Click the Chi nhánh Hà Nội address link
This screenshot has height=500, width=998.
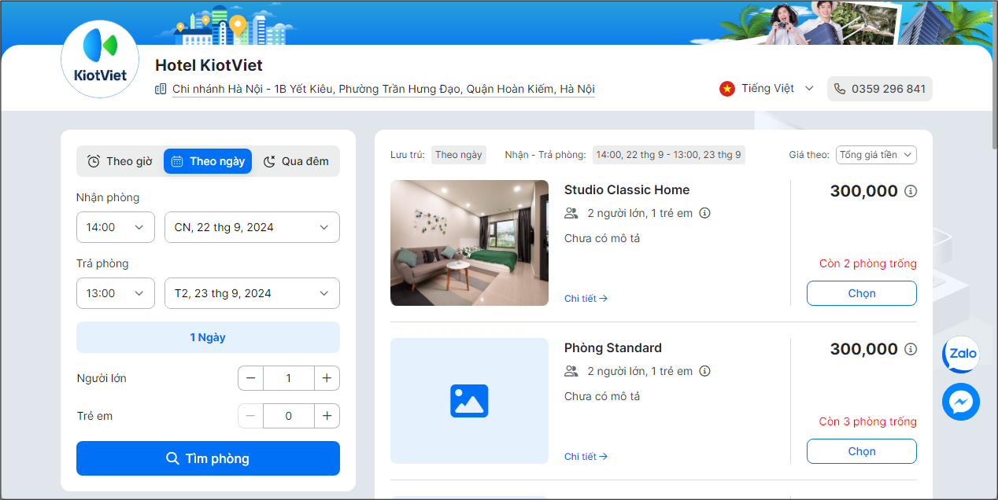(383, 89)
